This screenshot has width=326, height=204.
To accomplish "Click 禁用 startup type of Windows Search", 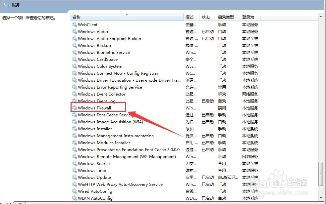I will (x=222, y=164).
